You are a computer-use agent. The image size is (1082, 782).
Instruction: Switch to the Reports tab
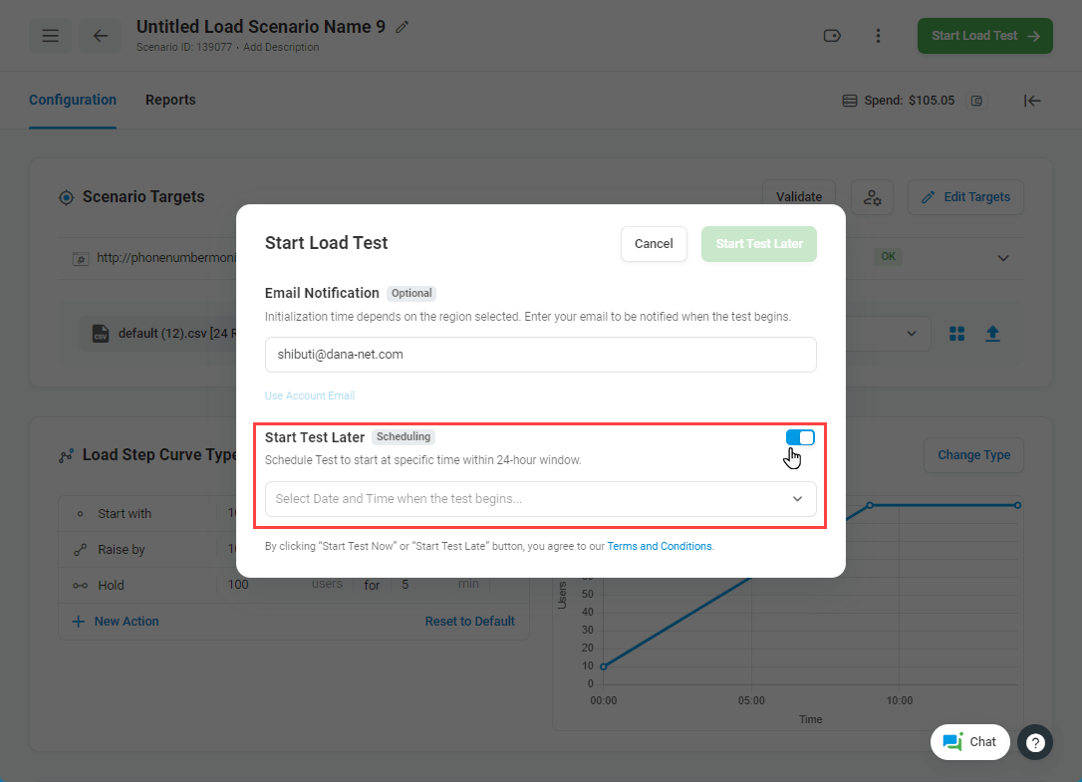pos(170,100)
